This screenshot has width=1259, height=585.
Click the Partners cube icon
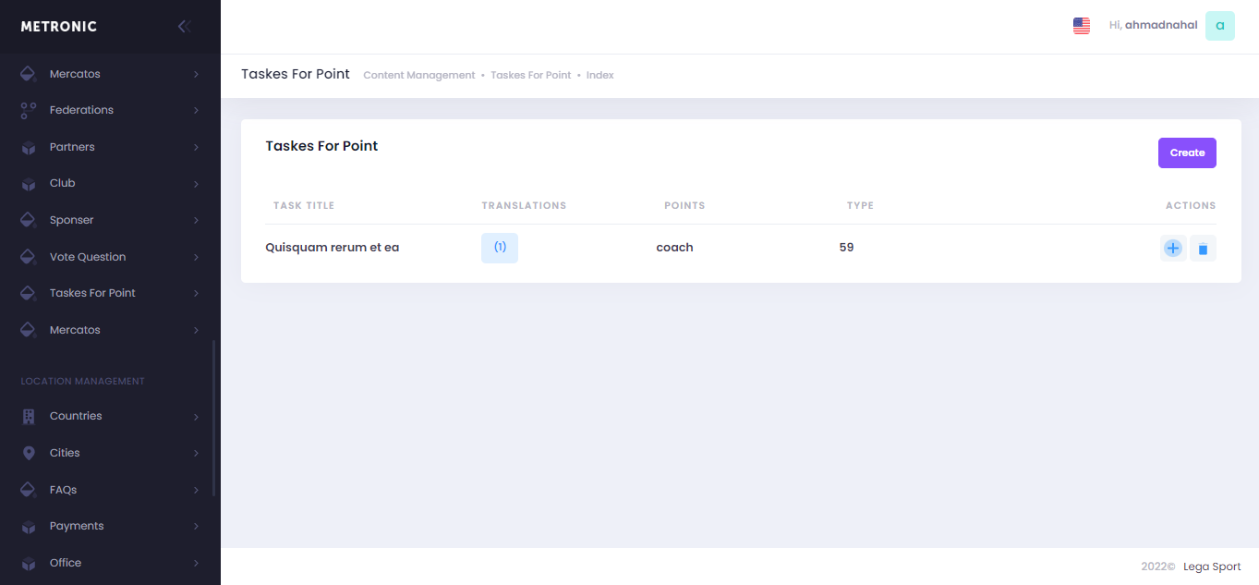(x=29, y=148)
